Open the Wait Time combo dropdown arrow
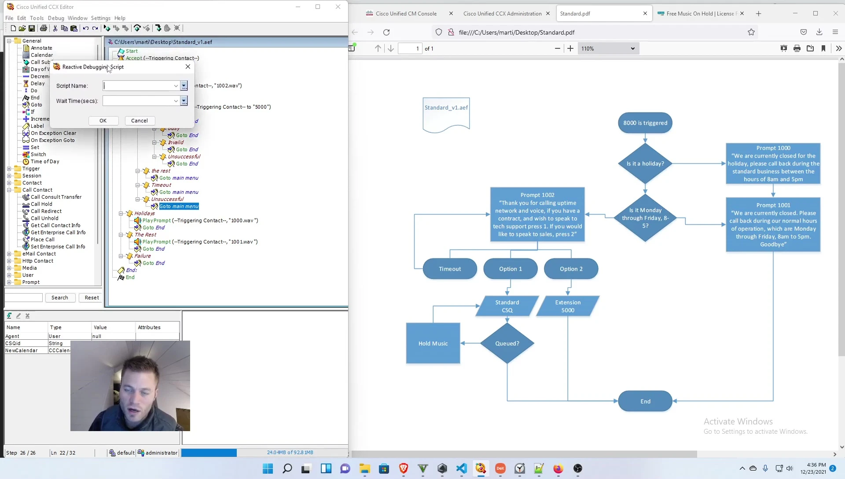Viewport: 845px width, 479px height. click(x=176, y=101)
